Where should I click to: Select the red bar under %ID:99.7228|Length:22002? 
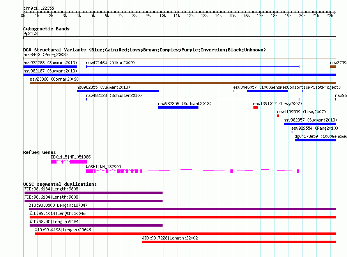(239, 242)
